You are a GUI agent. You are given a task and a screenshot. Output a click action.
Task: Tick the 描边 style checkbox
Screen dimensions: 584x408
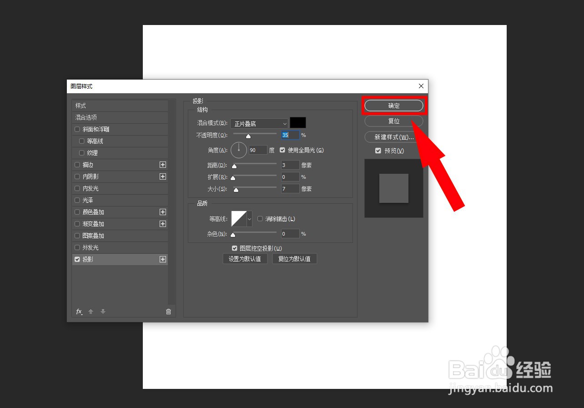click(x=77, y=165)
